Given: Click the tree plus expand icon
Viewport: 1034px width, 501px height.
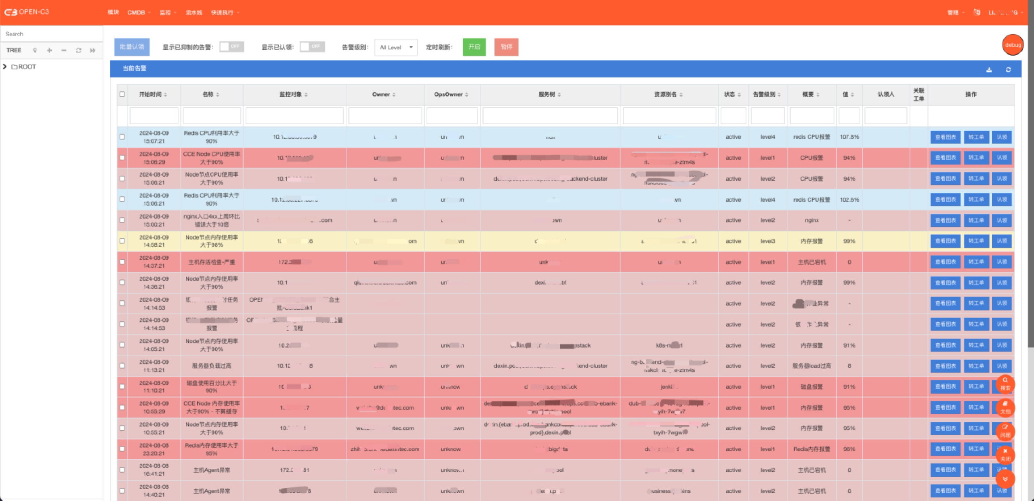Looking at the screenshot, I should (x=49, y=50).
